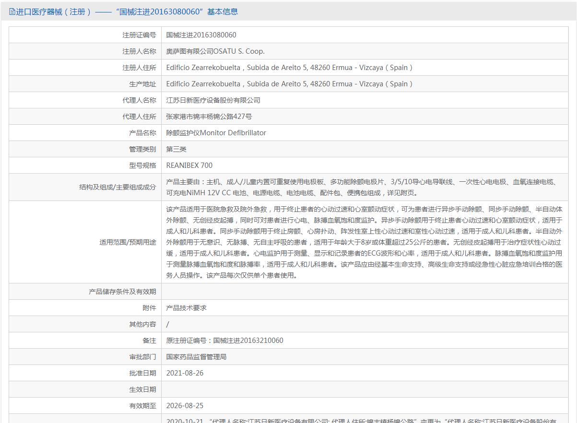Click the 原注册证编号 remark text
The image size is (577, 423).
tap(224, 341)
